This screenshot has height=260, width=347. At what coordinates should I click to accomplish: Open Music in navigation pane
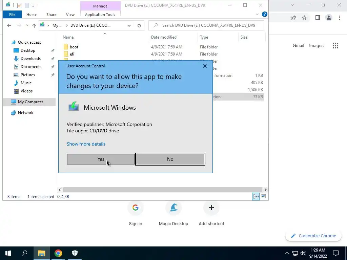pyautogui.click(x=26, y=83)
